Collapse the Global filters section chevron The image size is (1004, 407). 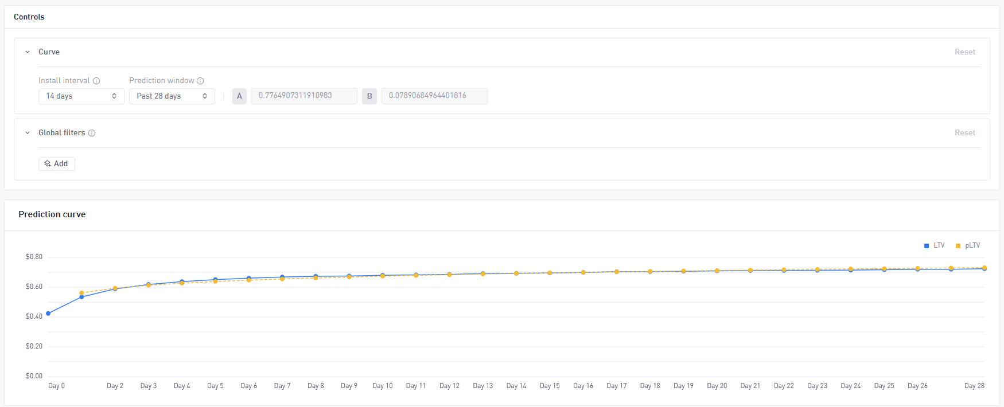pos(28,133)
